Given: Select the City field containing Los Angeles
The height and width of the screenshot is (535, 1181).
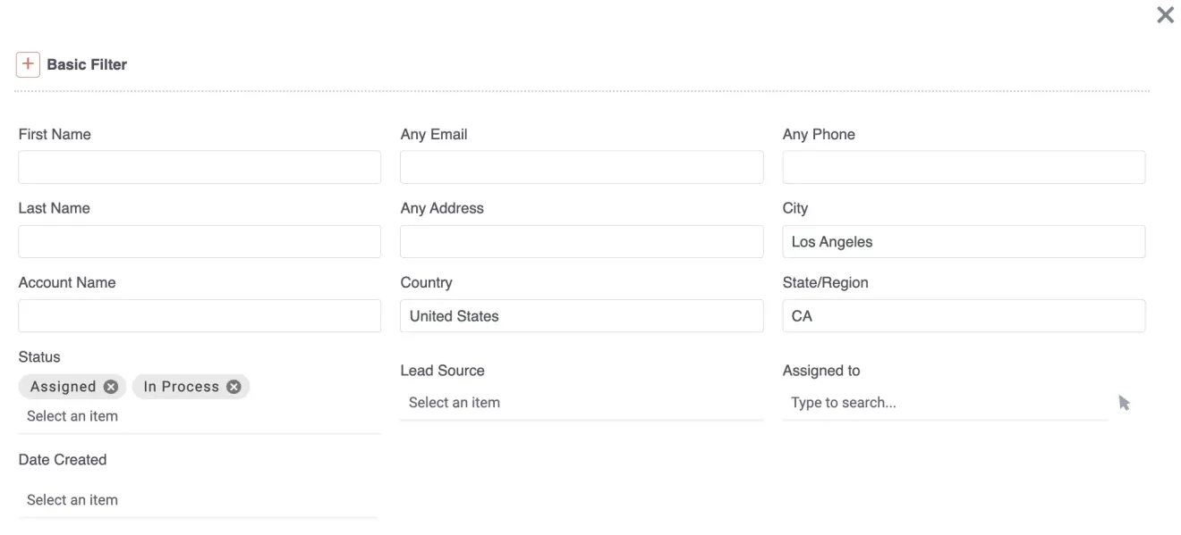Looking at the screenshot, I should (964, 240).
